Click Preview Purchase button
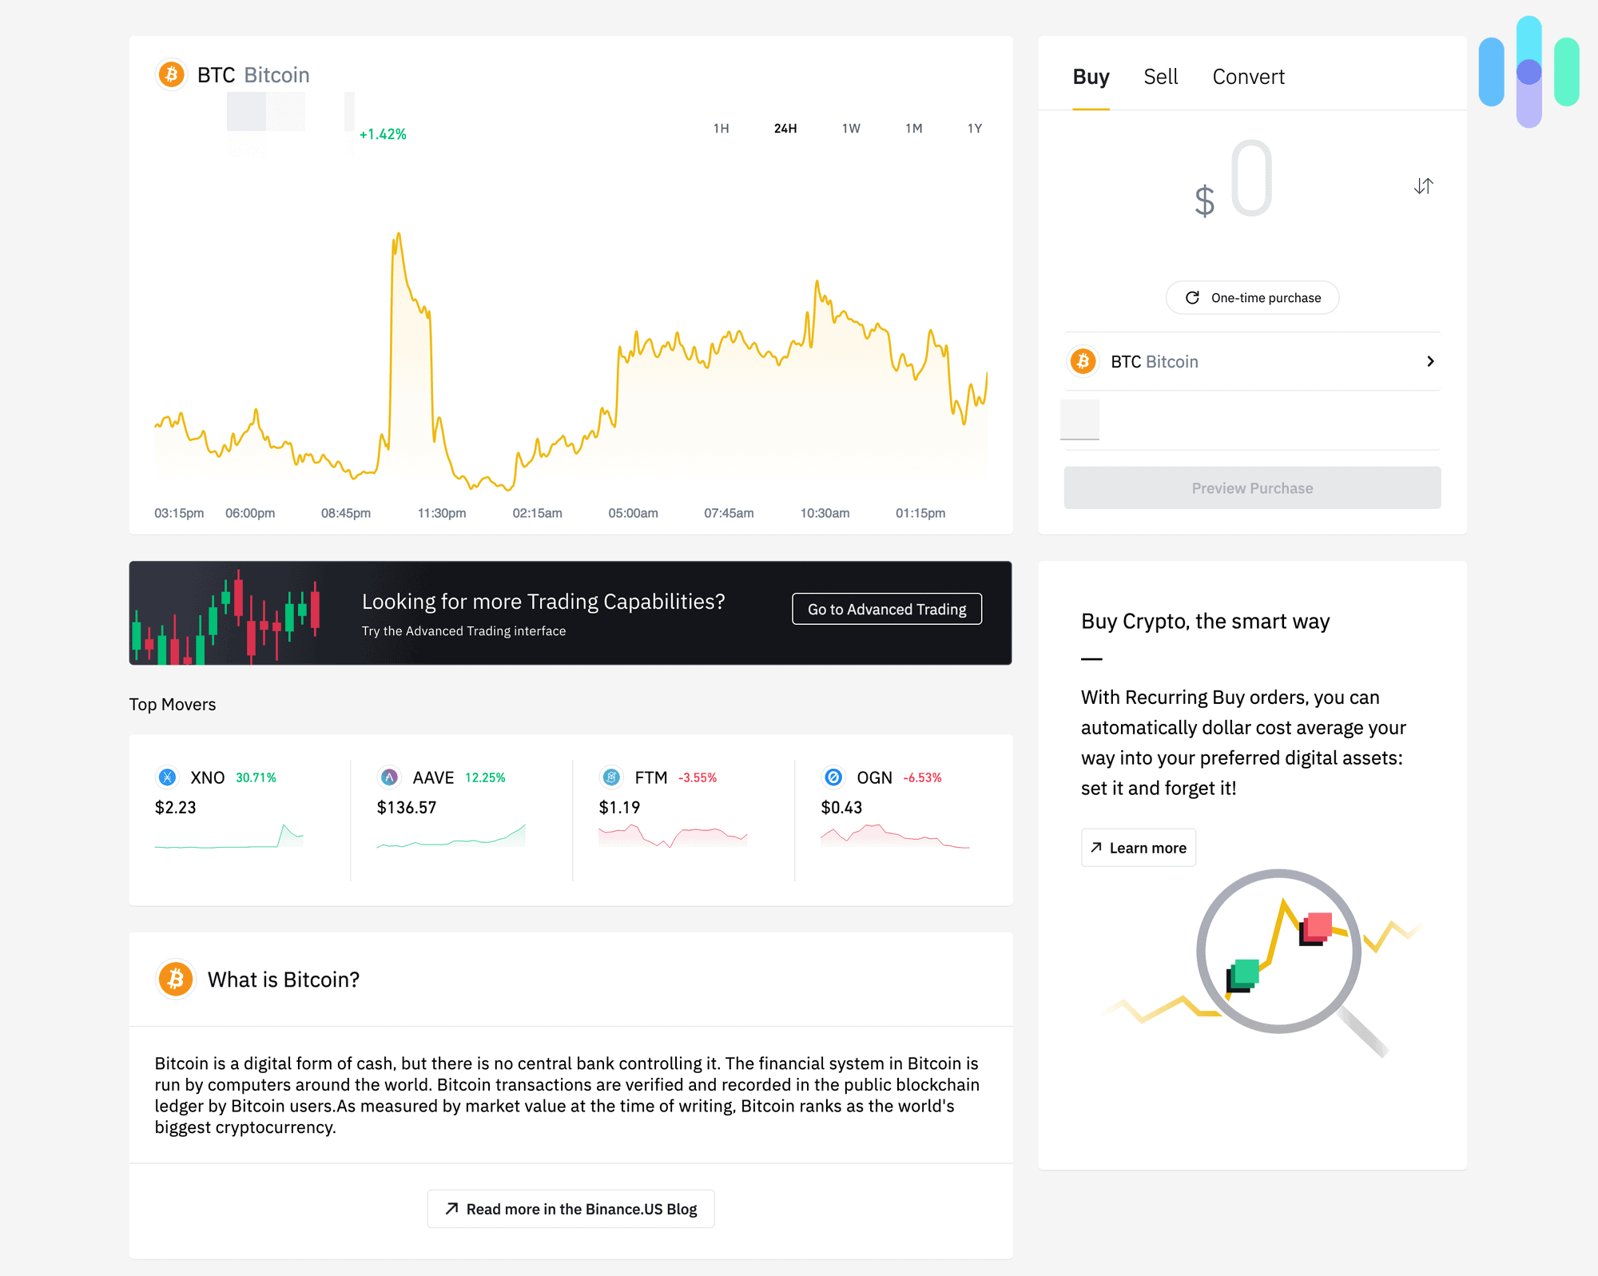The width and height of the screenshot is (1598, 1276). (1251, 487)
